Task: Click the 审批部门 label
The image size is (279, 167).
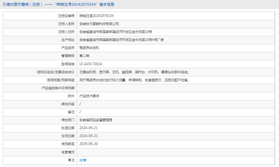Action: [68, 120]
